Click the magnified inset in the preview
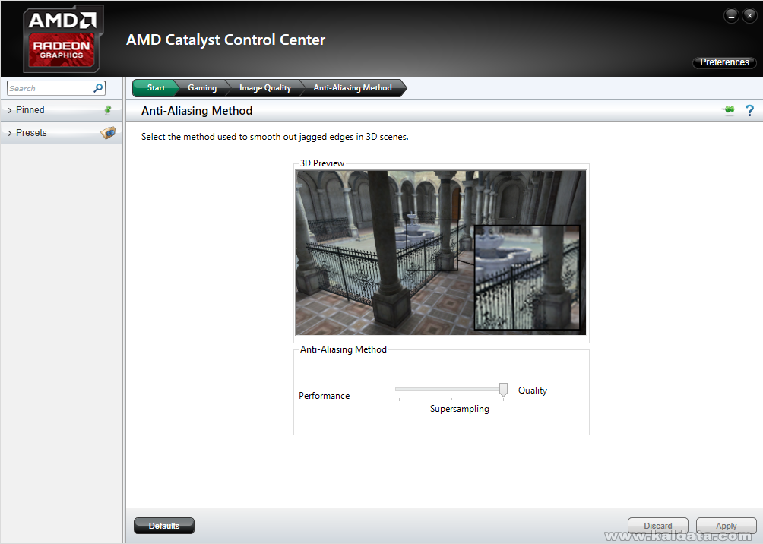 [x=527, y=277]
